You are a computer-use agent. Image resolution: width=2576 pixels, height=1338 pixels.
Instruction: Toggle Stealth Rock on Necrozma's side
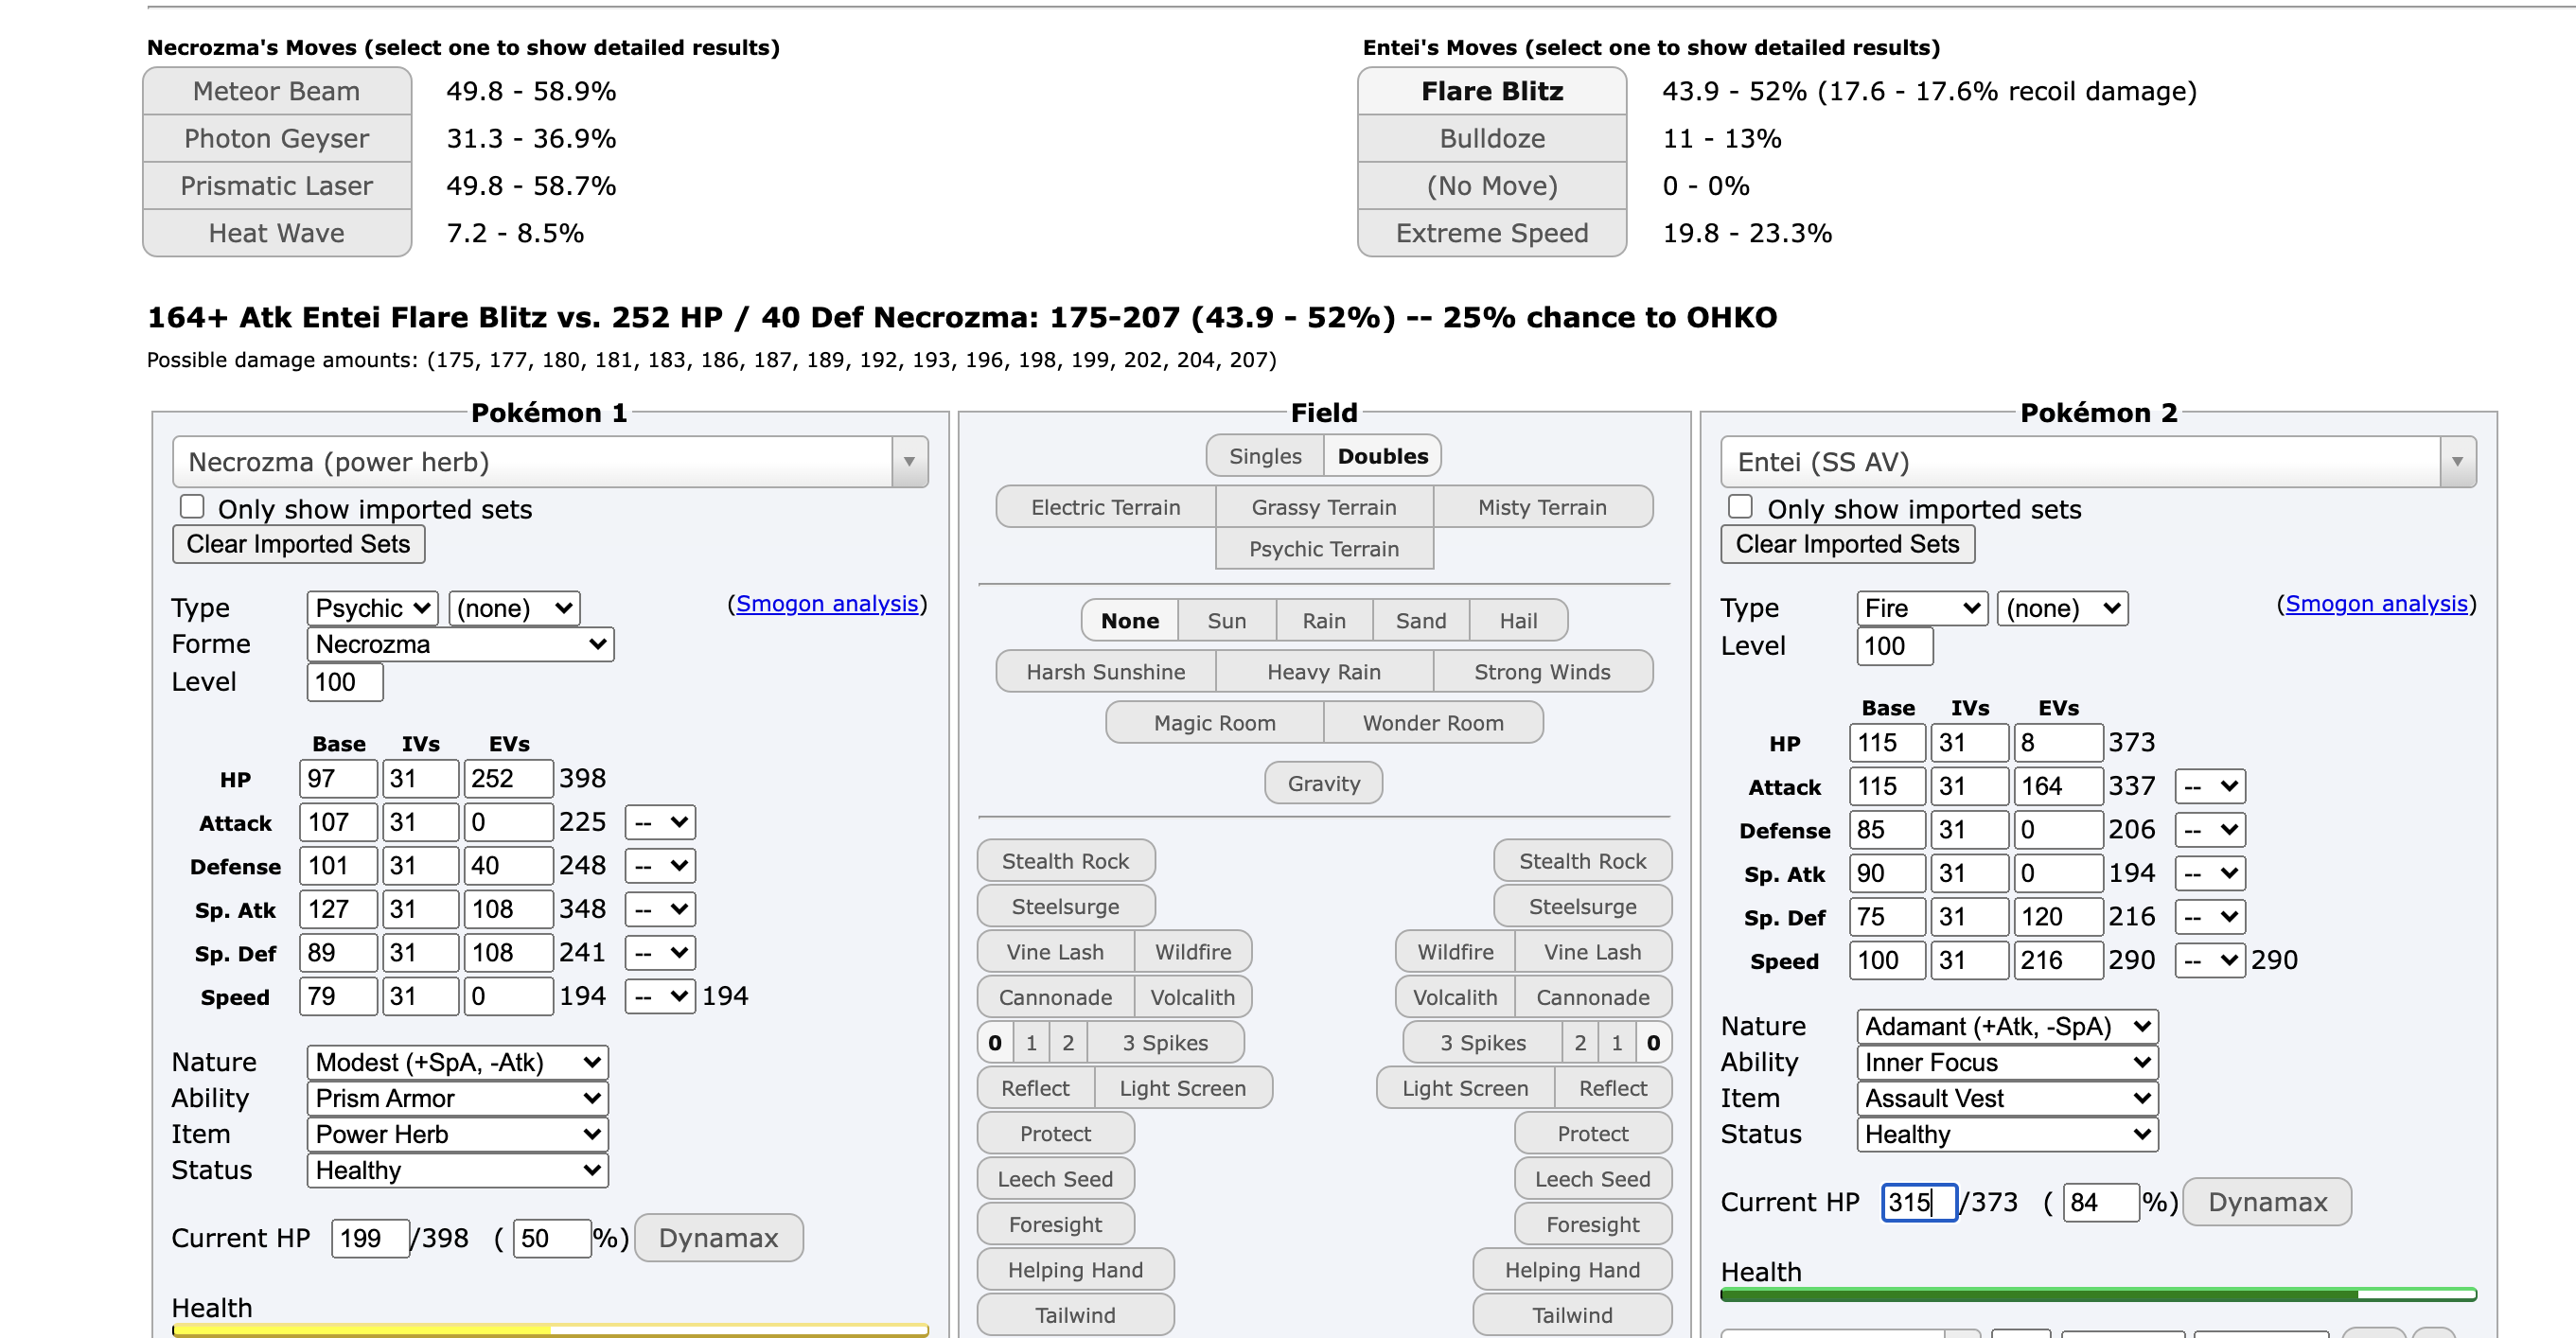pos(1065,861)
